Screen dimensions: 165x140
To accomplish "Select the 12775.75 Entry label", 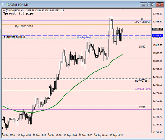I will [x=143, y=89].
